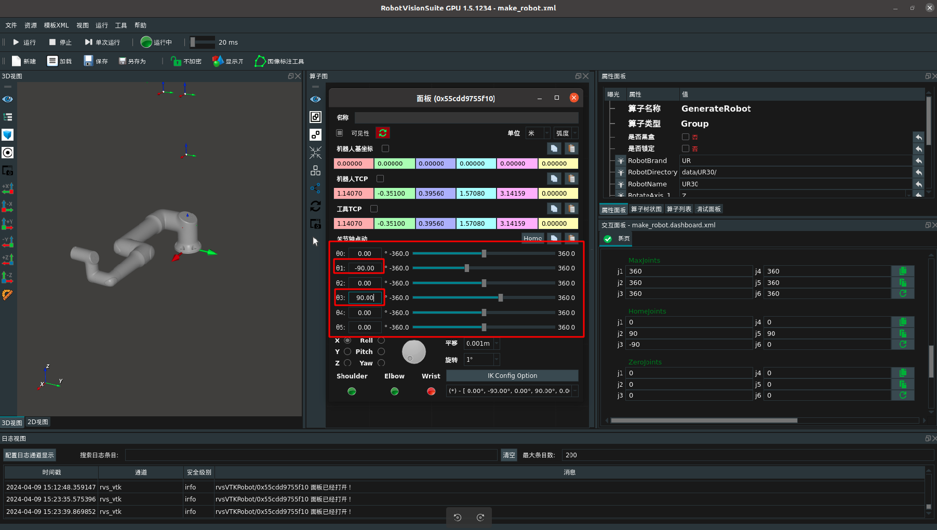Open the 模板XML menu
This screenshot has height=530, width=937.
56,25
